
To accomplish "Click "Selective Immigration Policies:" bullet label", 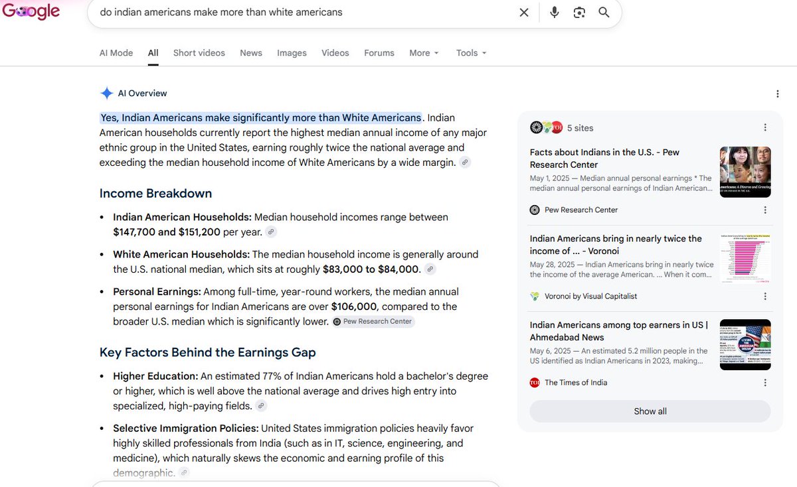I will (186, 429).
